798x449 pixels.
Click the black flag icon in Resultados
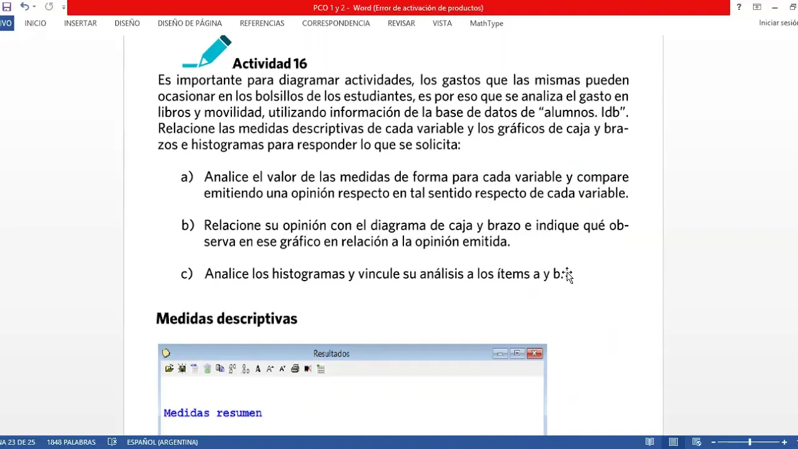(308, 369)
